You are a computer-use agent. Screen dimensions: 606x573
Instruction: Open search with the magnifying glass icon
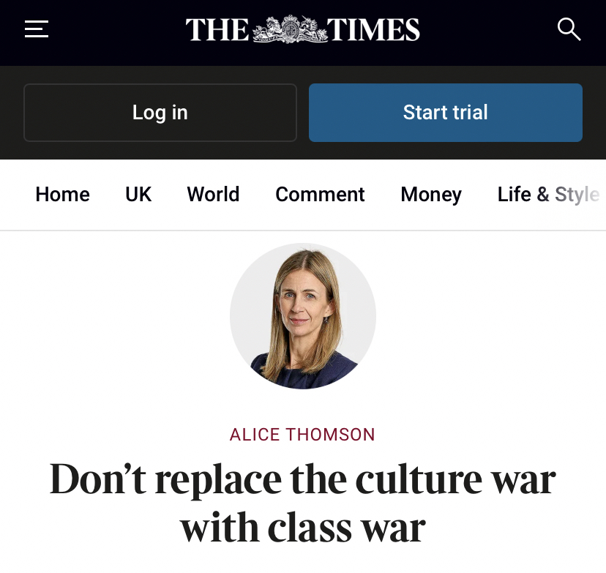coord(569,29)
